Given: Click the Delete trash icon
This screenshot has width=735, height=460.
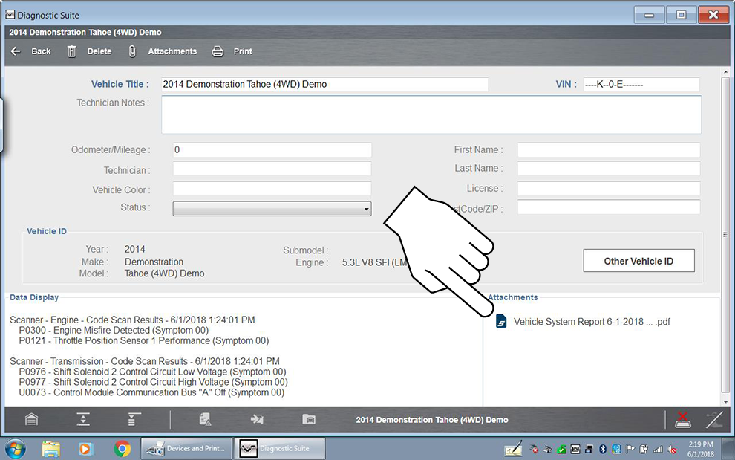Looking at the screenshot, I should pos(72,51).
